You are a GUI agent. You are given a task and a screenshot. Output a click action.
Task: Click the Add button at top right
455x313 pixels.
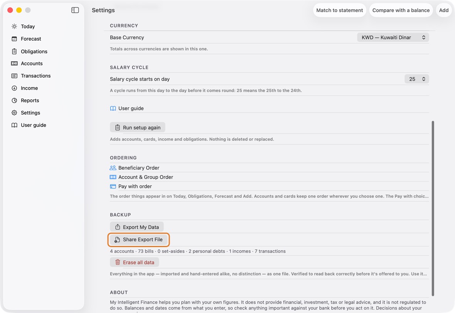coord(444,10)
